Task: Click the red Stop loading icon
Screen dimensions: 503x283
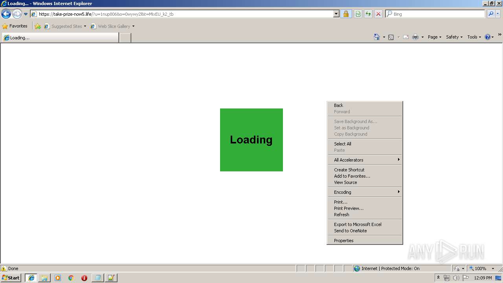Action: point(378,14)
